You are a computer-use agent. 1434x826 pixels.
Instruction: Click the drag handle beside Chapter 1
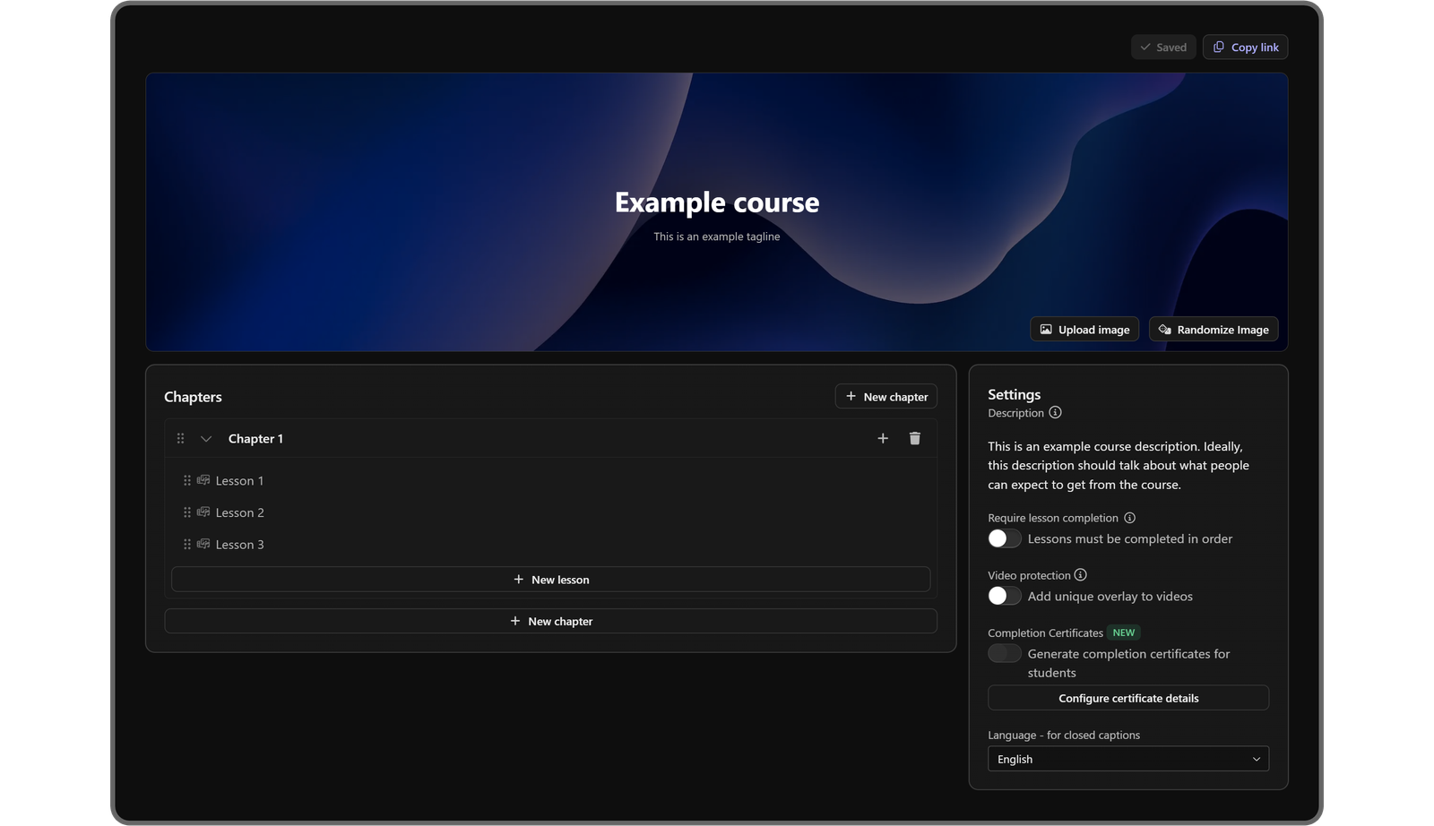179,438
